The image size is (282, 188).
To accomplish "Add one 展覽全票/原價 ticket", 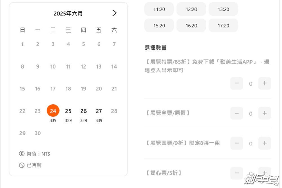I will (265, 113).
